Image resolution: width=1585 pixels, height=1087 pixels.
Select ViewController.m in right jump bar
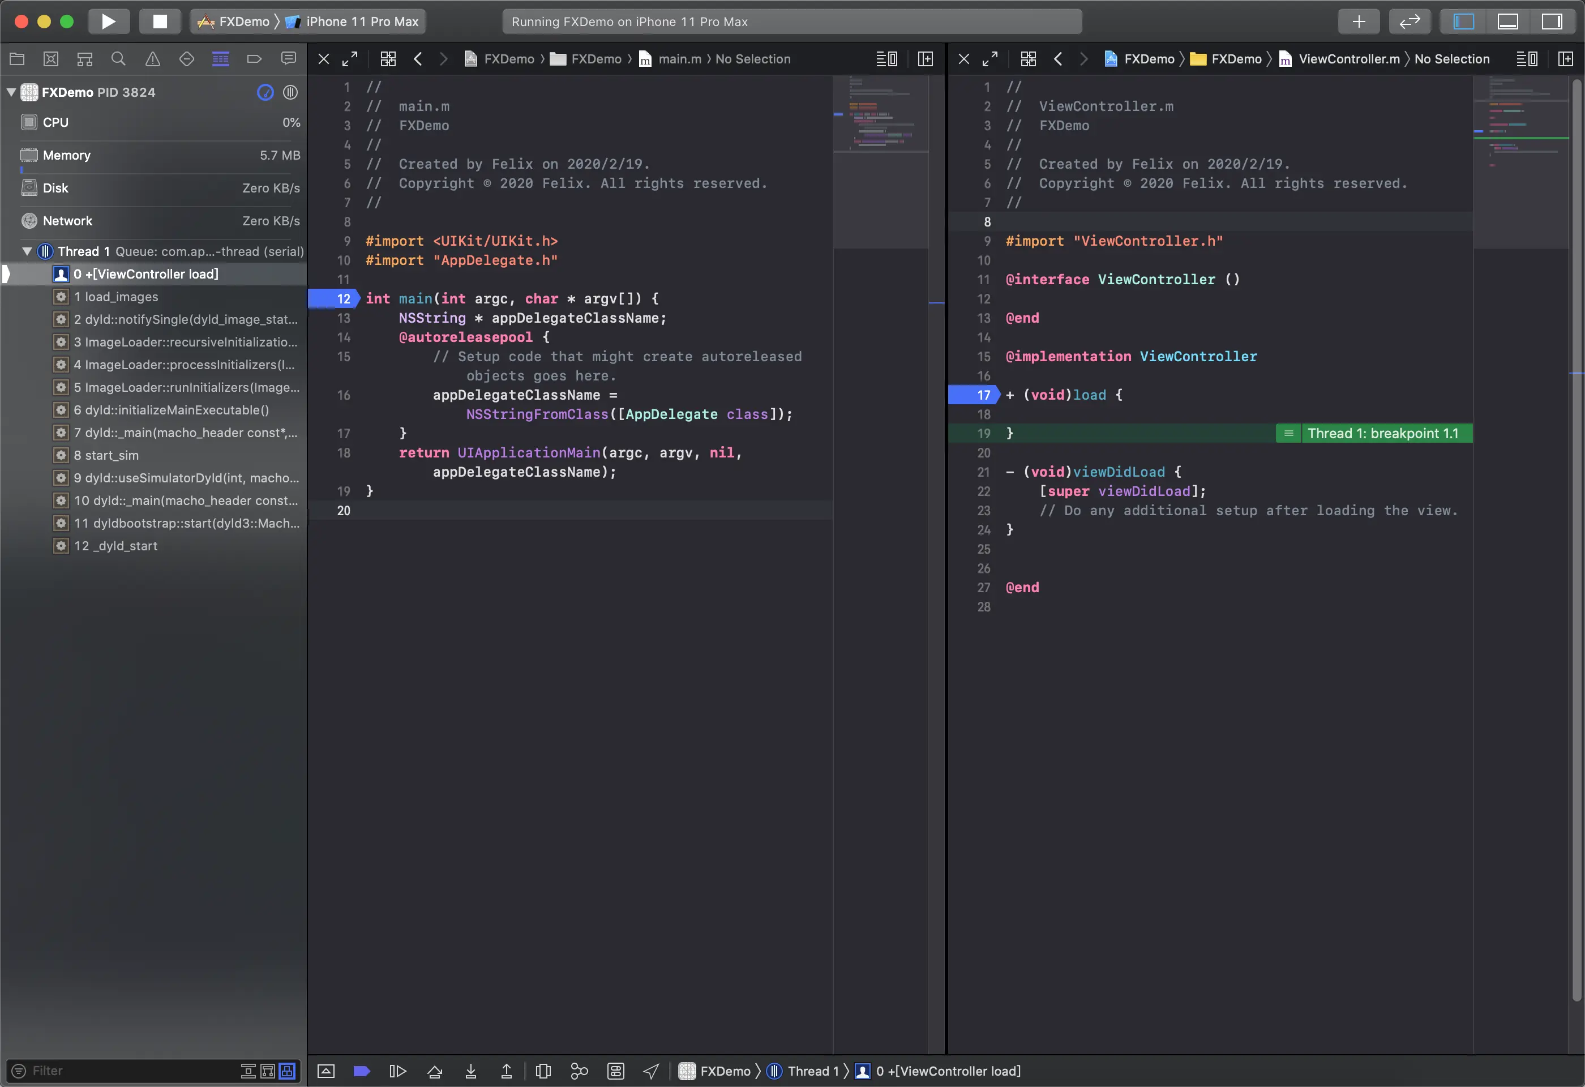click(x=1348, y=59)
